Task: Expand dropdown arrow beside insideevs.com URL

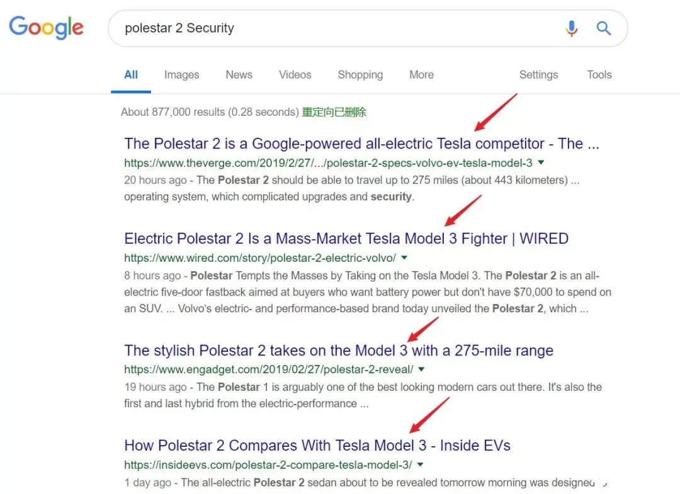Action: [420, 464]
